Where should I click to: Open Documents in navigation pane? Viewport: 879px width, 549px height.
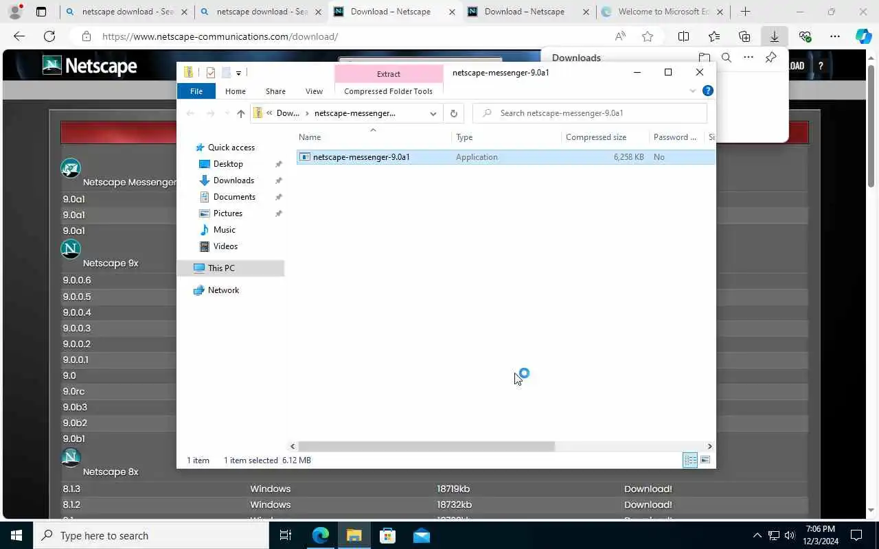click(234, 197)
